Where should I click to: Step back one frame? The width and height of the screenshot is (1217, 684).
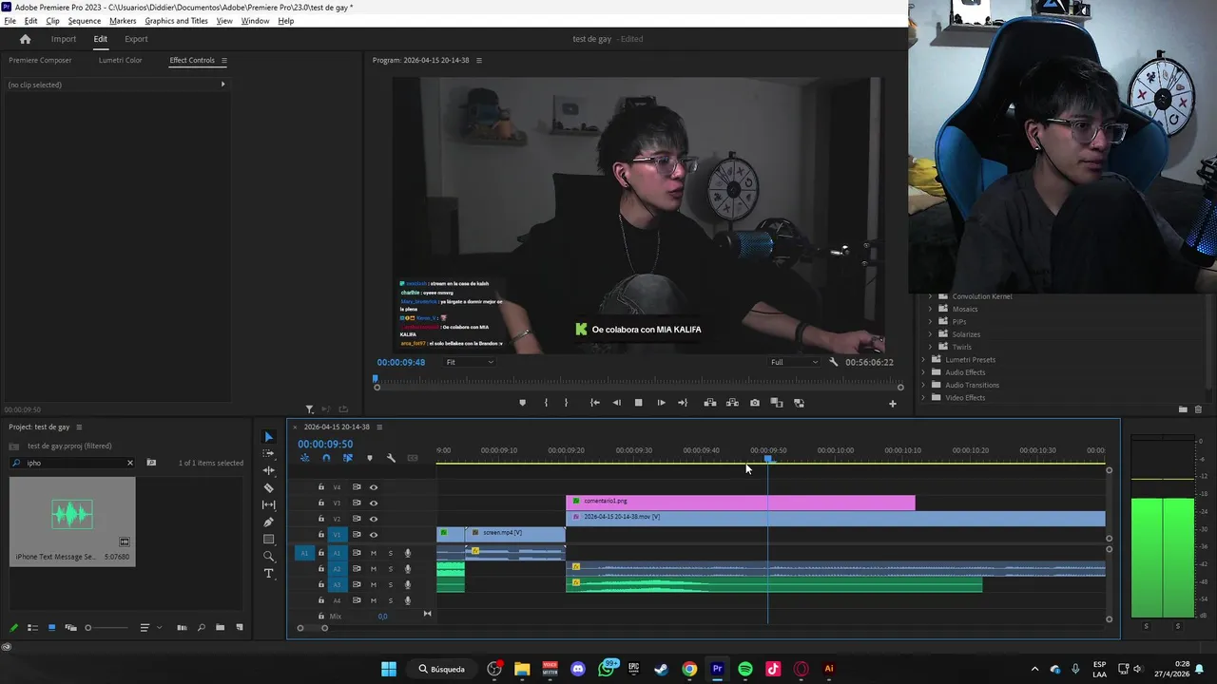point(616,403)
